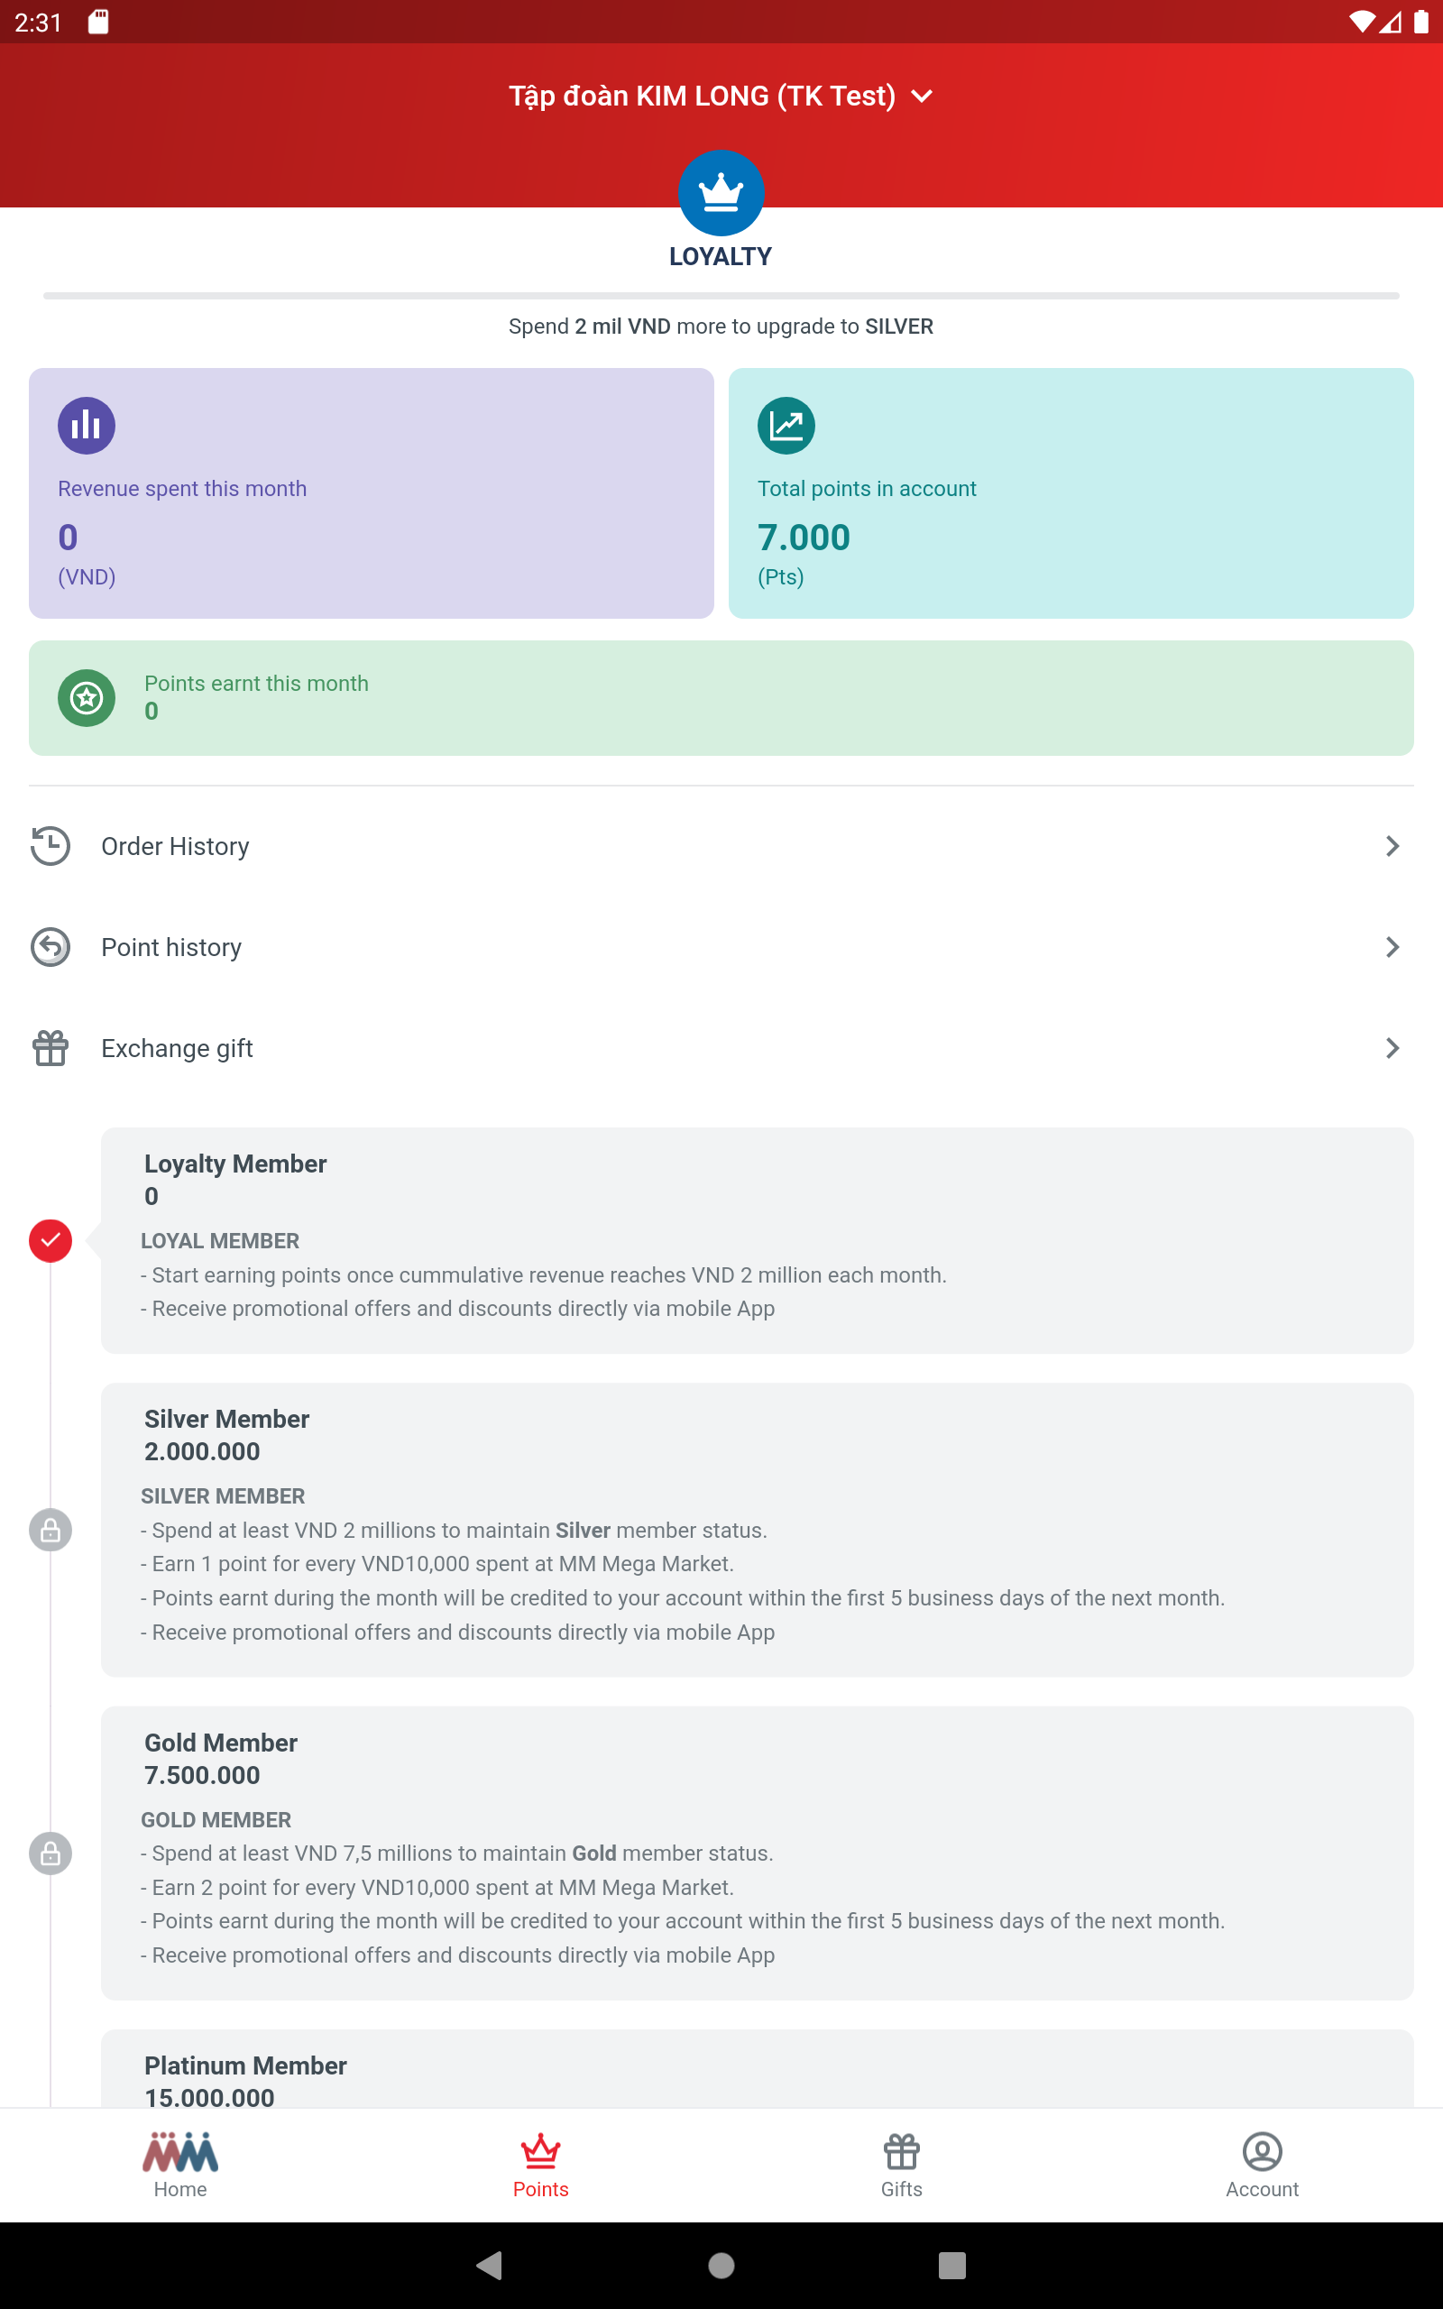1443x2309 pixels.
Task: Open Order History via its chevron arrow
Action: pos(1392,846)
